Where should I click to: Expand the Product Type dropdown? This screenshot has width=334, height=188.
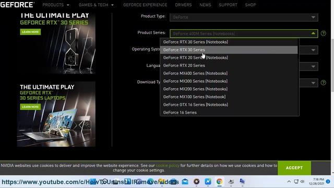tap(244, 17)
